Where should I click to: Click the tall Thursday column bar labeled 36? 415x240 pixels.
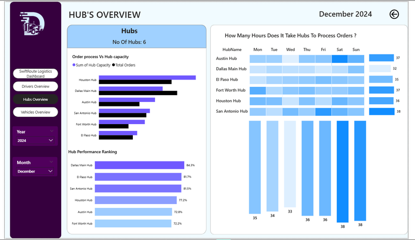point(307,168)
